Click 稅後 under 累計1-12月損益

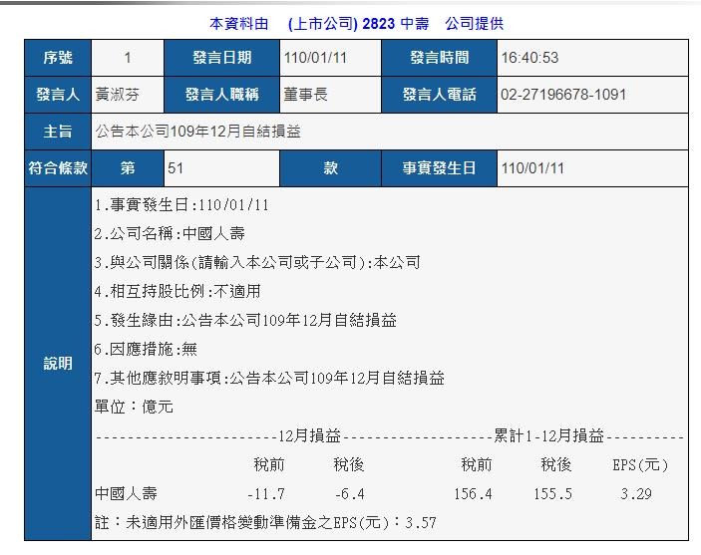[556, 464]
